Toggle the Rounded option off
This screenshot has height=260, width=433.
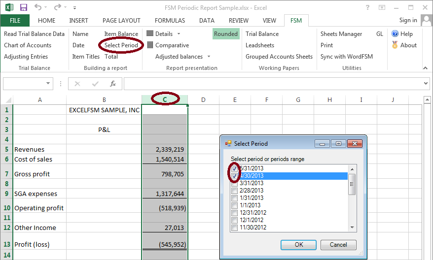click(226, 33)
